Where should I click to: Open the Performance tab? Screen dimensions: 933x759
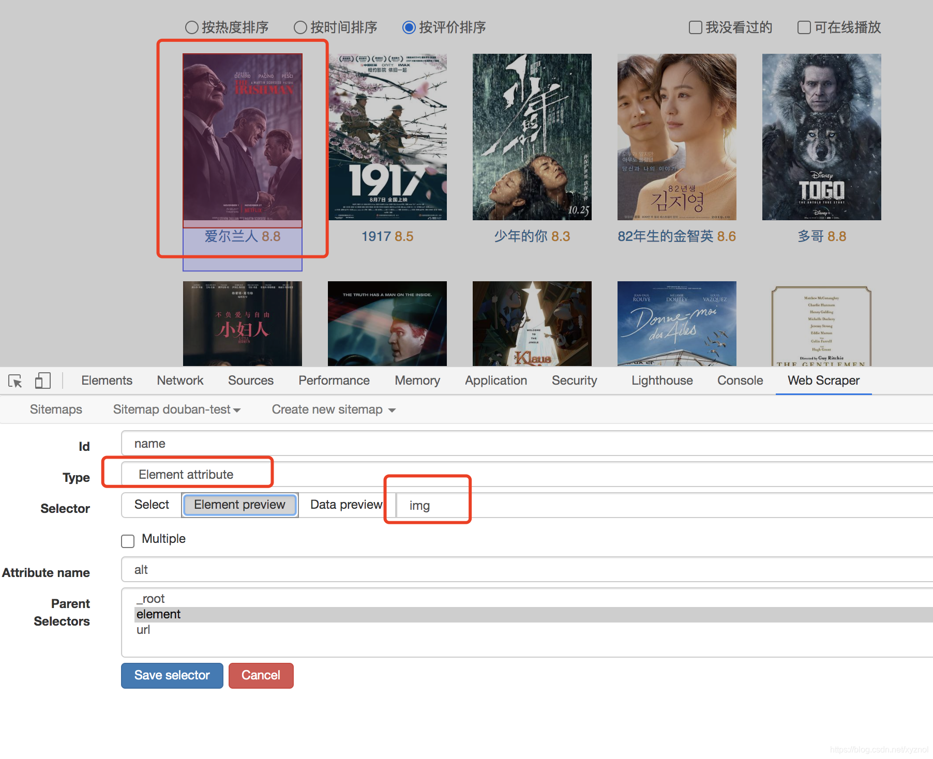tap(334, 381)
